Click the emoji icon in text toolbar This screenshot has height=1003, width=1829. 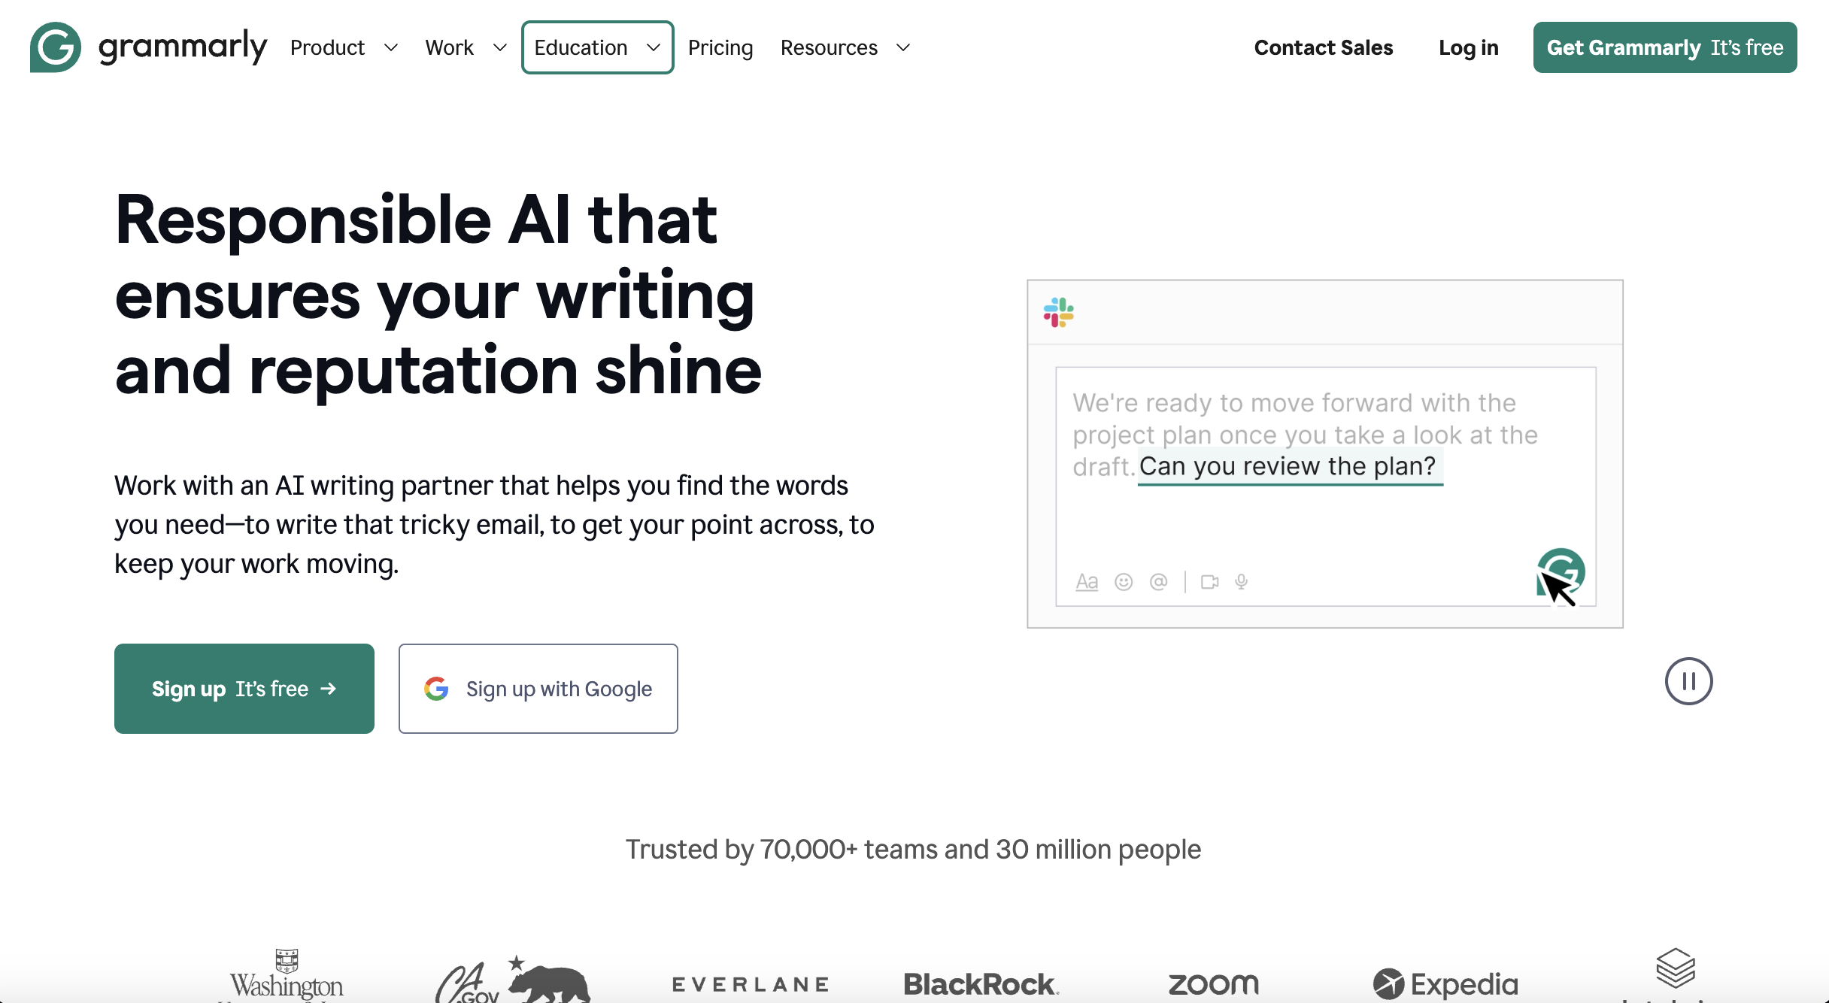(1125, 580)
